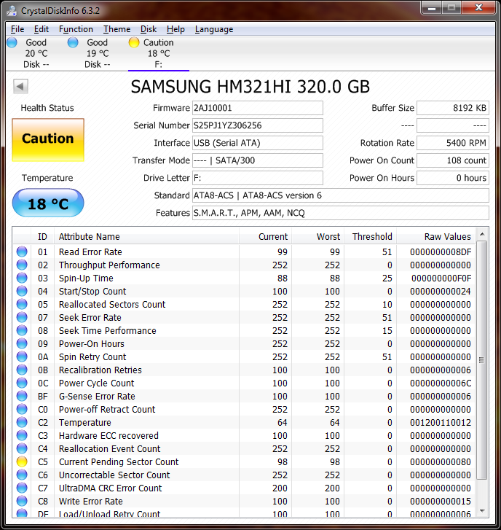Click the yellow Caution health status button
Image resolution: width=501 pixels, height=530 pixels.
pos(48,140)
